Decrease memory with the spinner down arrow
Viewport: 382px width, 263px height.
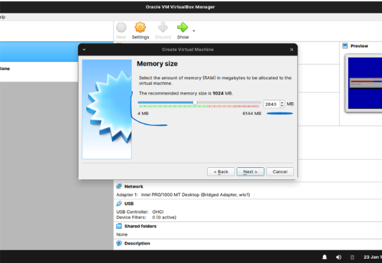click(282, 106)
